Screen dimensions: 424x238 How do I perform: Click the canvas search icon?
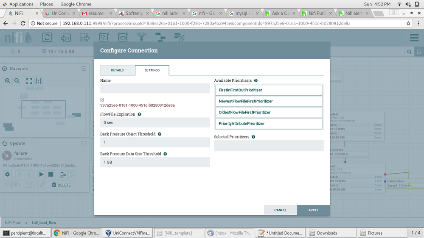click(x=410, y=52)
